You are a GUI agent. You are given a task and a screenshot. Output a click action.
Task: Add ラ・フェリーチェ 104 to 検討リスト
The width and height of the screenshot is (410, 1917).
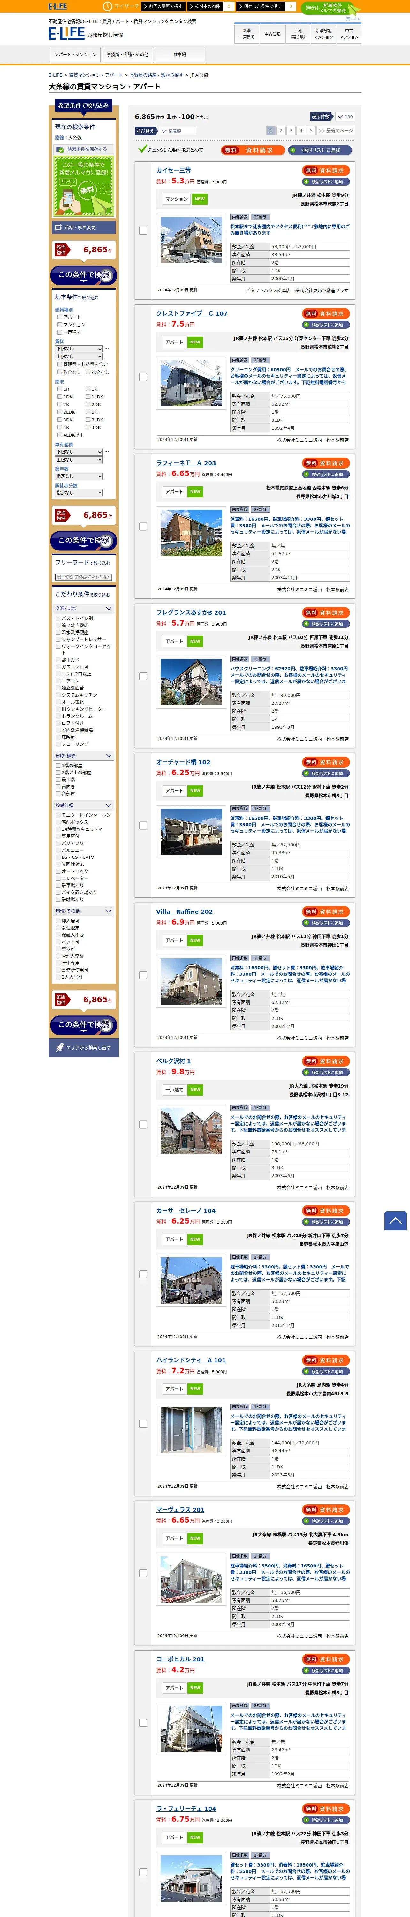coord(327,1820)
